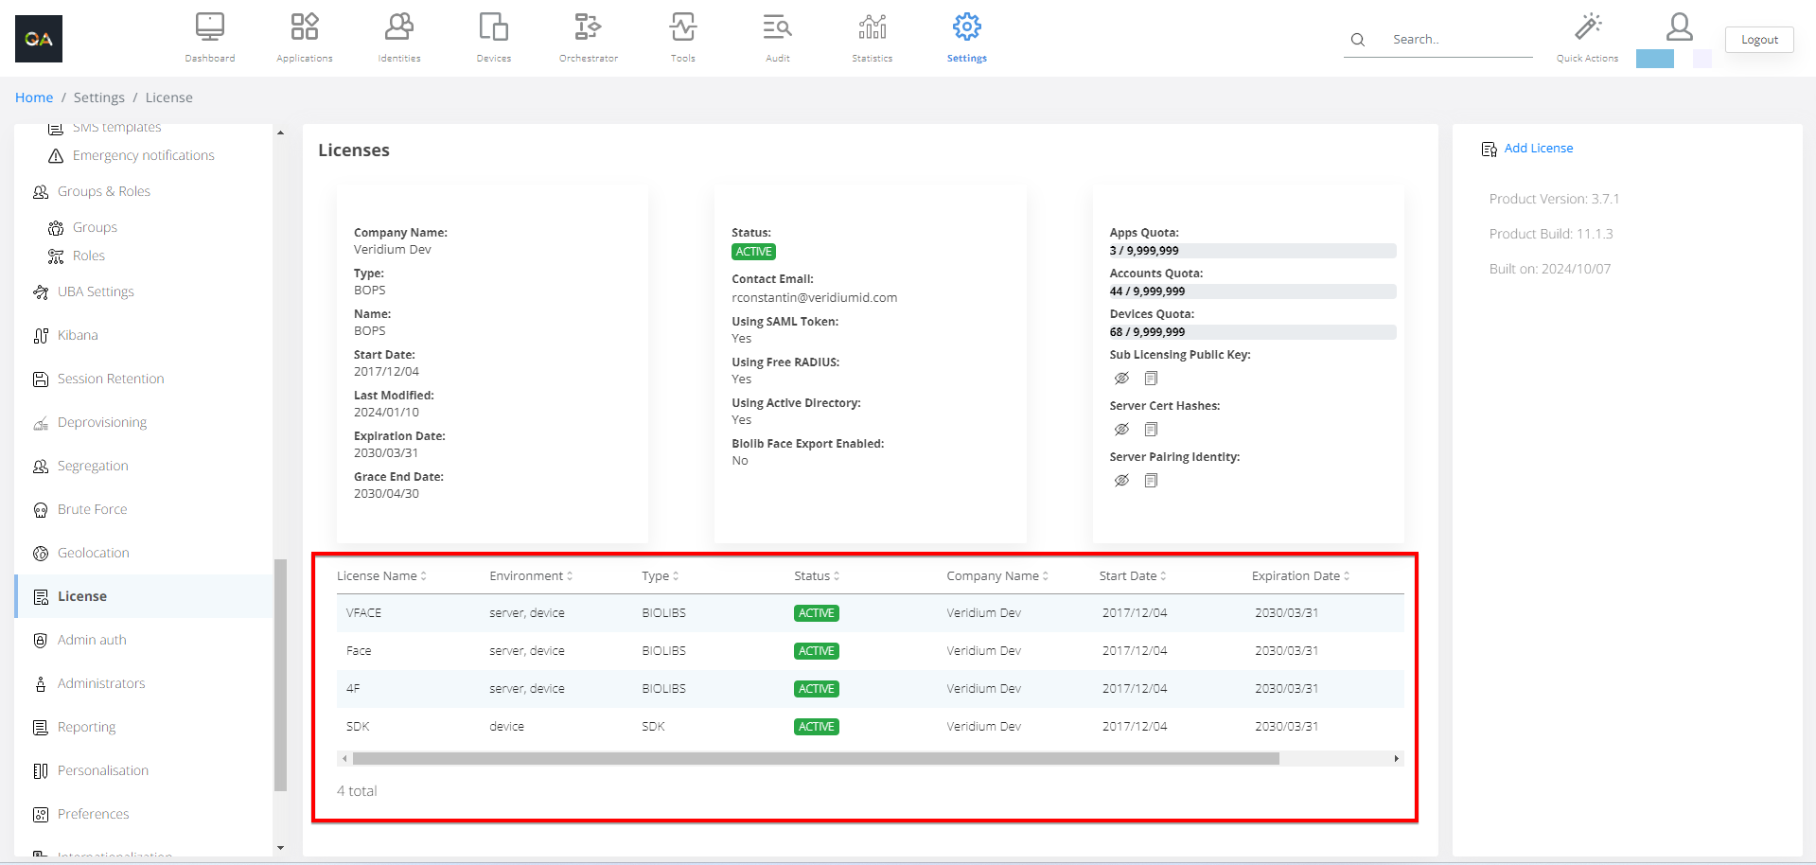Open the Orchestrator icon
Viewport: 1816px width, 865px height.
click(588, 27)
